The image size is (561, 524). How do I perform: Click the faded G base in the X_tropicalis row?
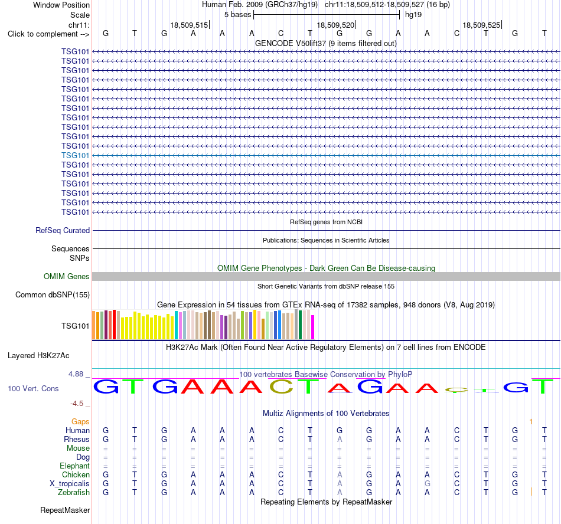pos(427,484)
